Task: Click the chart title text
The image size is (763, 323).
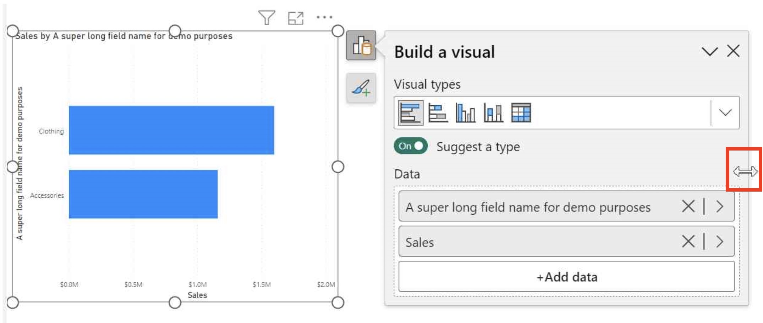Action: point(124,36)
